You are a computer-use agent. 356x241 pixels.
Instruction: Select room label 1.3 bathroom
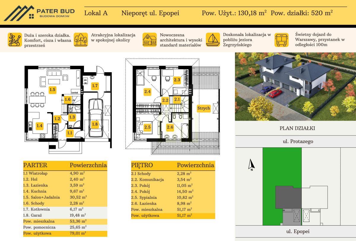(72, 117)
